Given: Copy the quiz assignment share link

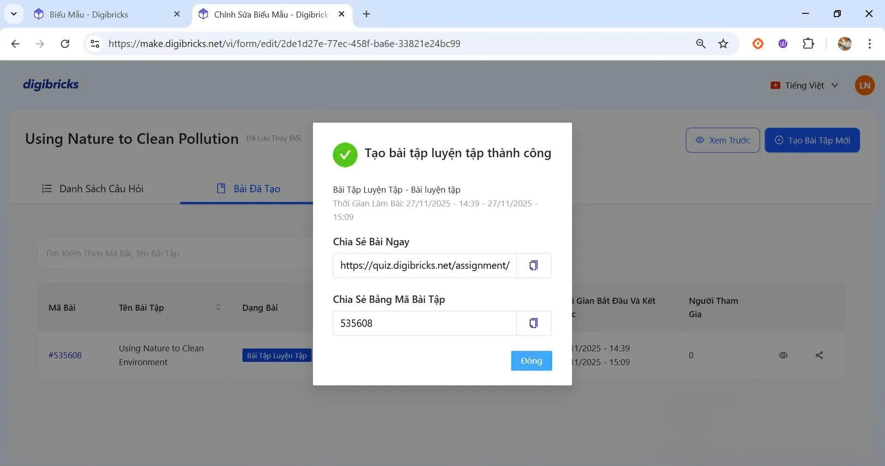Looking at the screenshot, I should [533, 265].
